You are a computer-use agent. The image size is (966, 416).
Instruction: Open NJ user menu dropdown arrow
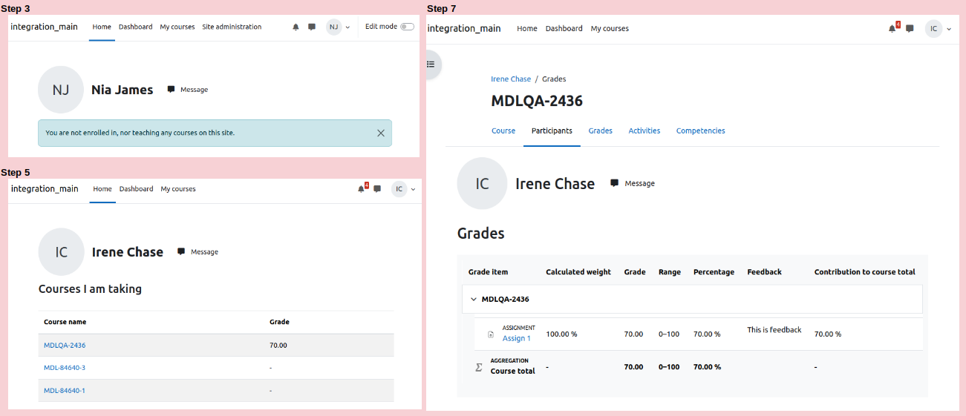point(347,27)
